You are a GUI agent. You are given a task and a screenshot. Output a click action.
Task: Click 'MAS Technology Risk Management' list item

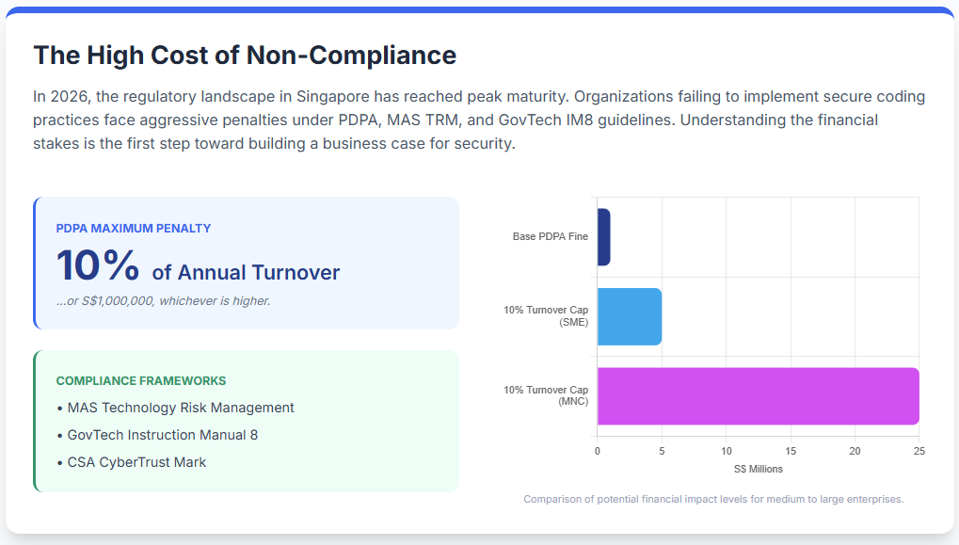click(176, 408)
